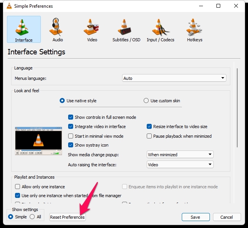
Task: Enable Start in minimal view mode
Action: pyautogui.click(x=96, y=136)
